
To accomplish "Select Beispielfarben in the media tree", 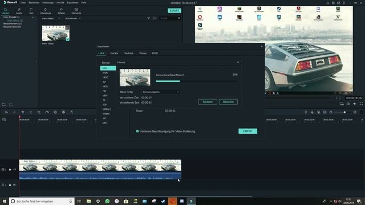I will pos(13,23).
